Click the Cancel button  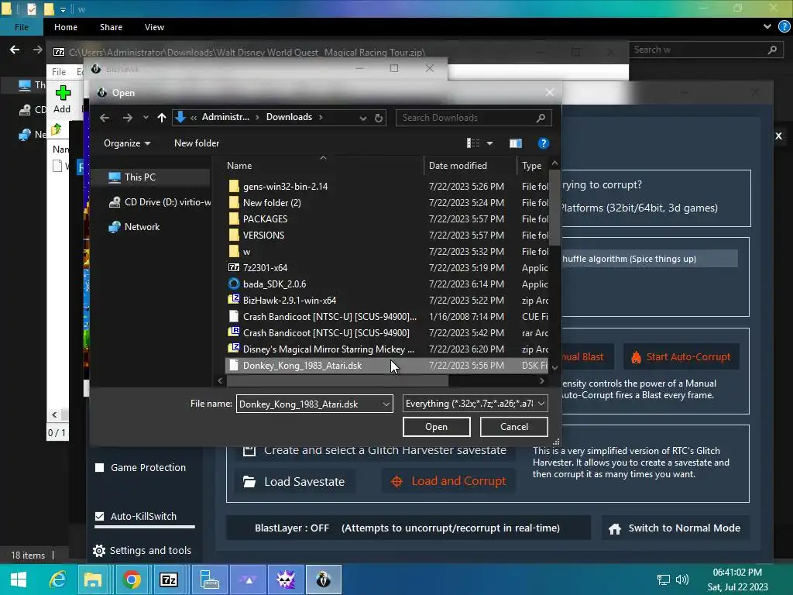tap(514, 427)
